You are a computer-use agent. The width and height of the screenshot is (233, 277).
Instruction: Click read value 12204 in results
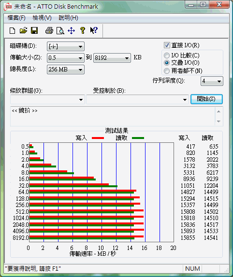point(211,186)
